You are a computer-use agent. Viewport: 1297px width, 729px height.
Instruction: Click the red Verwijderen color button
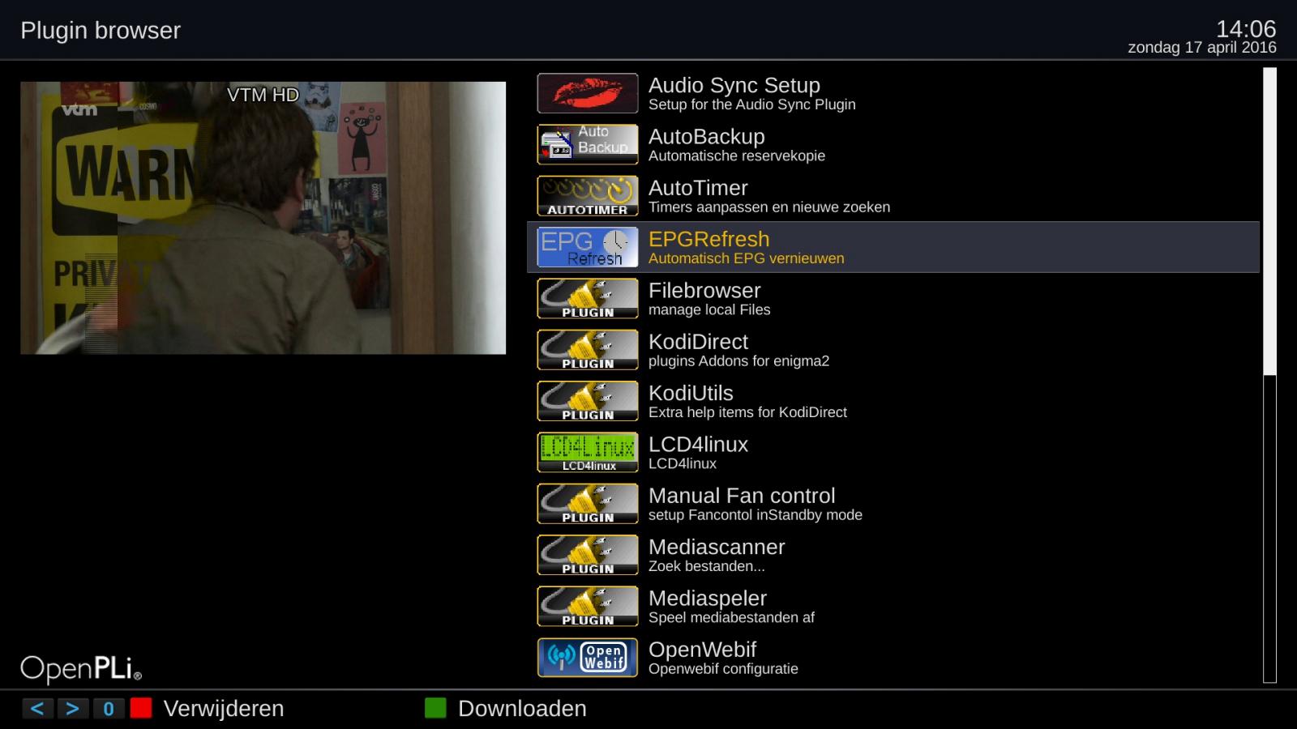pos(141,709)
